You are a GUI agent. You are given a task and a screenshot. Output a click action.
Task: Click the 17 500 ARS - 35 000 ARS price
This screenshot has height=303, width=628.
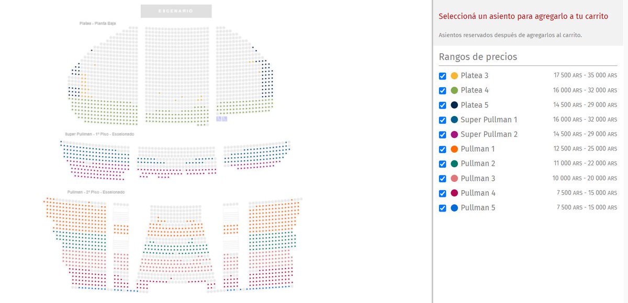586,76
